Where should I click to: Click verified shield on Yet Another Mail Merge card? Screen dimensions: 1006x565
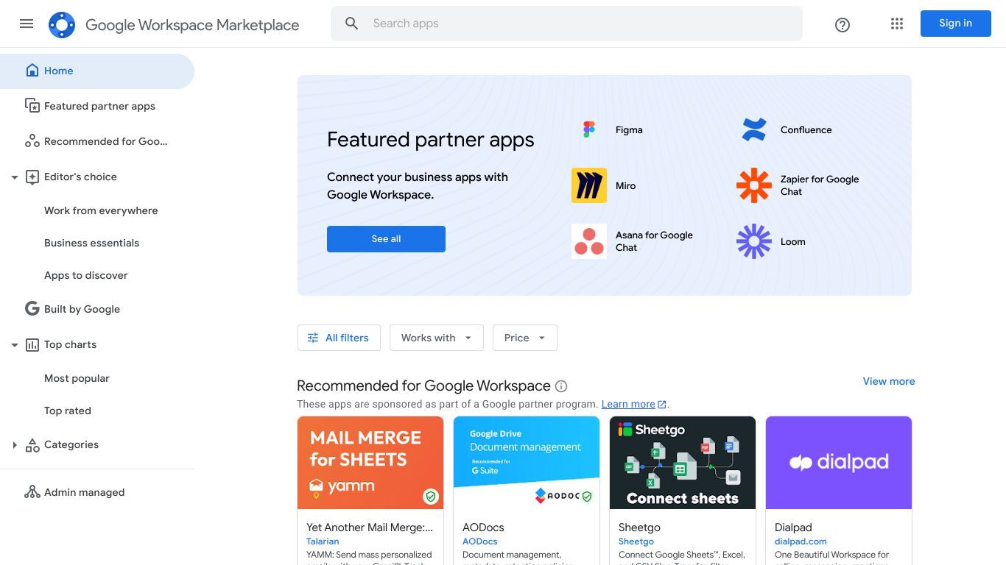coord(431,497)
